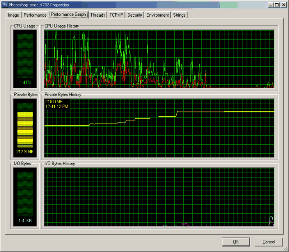Click the Private Bytes History graph
Screen dimensions: 289x252
tap(159, 128)
